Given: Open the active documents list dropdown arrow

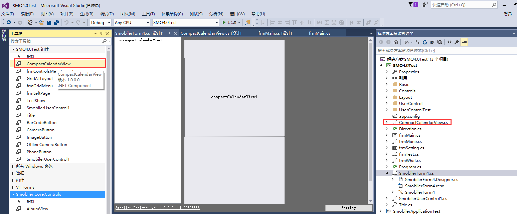Looking at the screenshot, I should click(x=371, y=33).
